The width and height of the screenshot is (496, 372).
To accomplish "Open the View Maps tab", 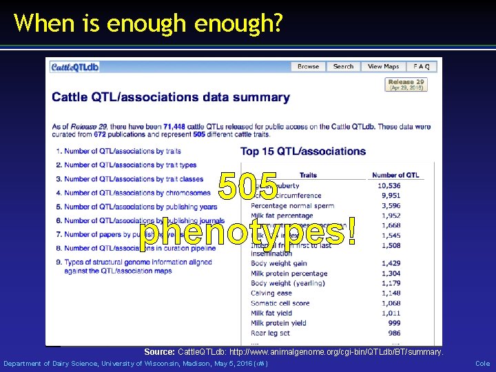I will pos(383,67).
